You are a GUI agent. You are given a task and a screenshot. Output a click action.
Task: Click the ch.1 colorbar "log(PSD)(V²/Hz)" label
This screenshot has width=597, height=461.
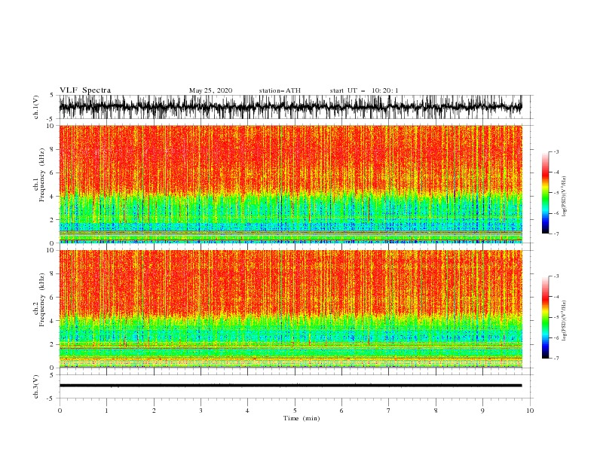(x=564, y=197)
